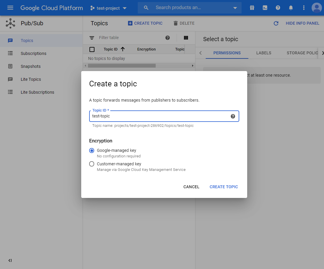Activate Cloud Shell terminal icon

pyautogui.click(x=265, y=8)
